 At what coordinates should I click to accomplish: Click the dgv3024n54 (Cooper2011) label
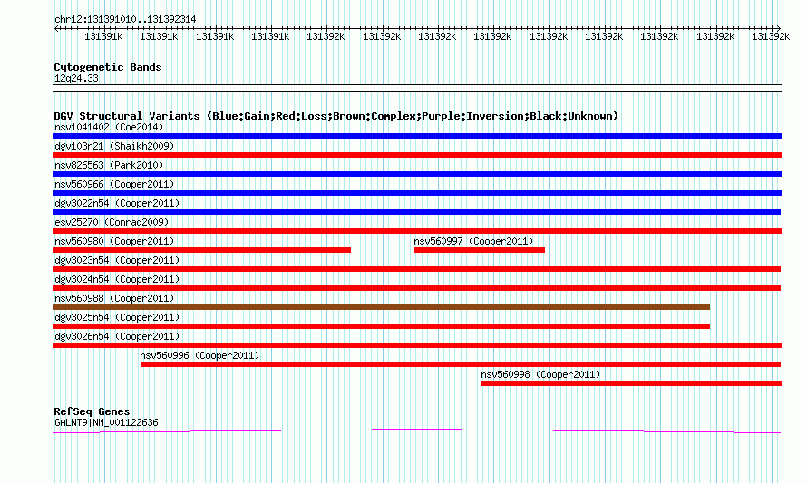[117, 279]
